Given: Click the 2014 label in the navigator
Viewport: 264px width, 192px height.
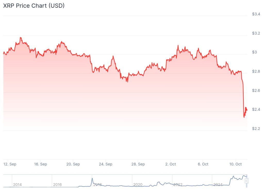Looking at the screenshot, I should (18, 185).
